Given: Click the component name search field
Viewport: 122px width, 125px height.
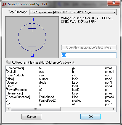Looking at the screenshot, I should click(x=89, y=55).
